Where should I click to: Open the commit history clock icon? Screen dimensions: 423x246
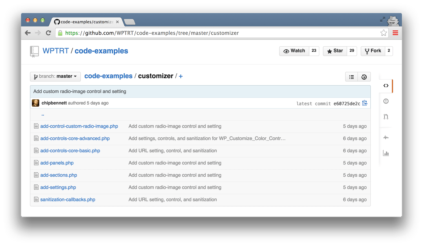tap(364, 77)
